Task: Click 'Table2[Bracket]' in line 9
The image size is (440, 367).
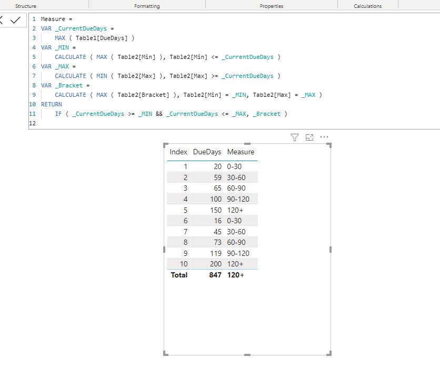Action: pos(143,95)
